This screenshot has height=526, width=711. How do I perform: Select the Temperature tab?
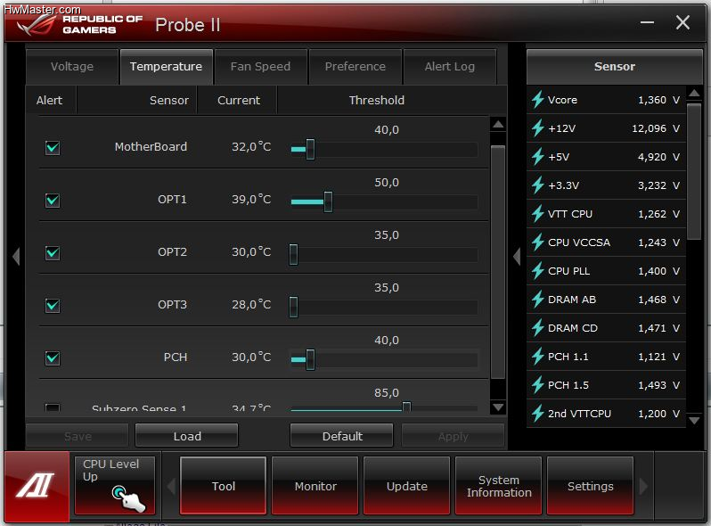click(x=166, y=67)
